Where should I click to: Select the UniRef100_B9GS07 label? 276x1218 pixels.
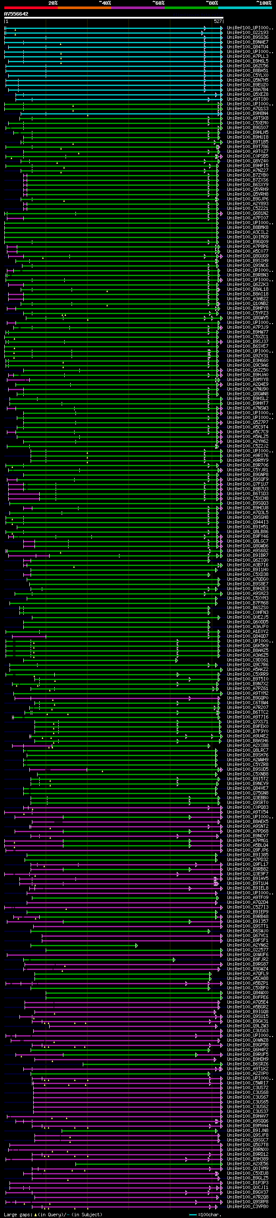click(248, 127)
